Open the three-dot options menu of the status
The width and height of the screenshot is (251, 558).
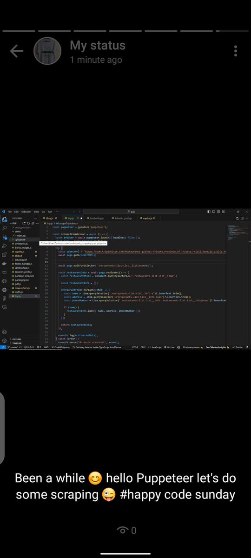coord(236,52)
